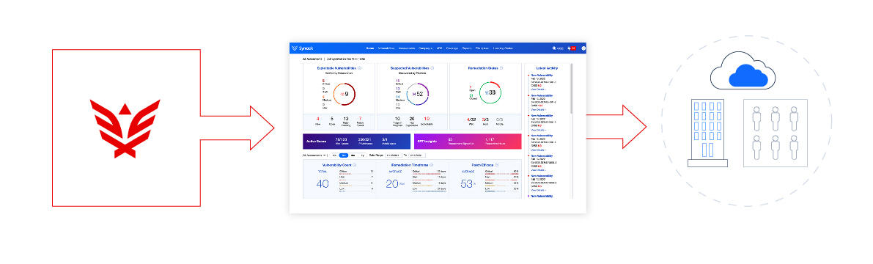Open View Details of first Latest Activity item

point(538,89)
